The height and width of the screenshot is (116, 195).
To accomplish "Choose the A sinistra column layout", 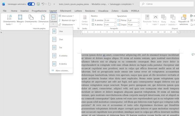I will tap(61, 56).
